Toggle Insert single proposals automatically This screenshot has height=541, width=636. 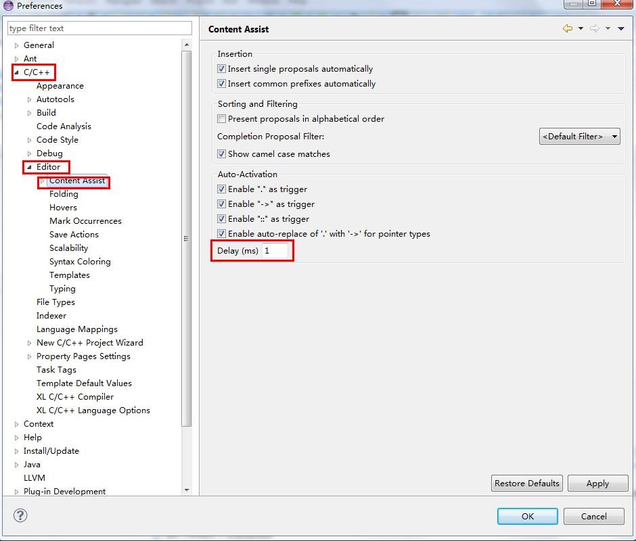(221, 68)
